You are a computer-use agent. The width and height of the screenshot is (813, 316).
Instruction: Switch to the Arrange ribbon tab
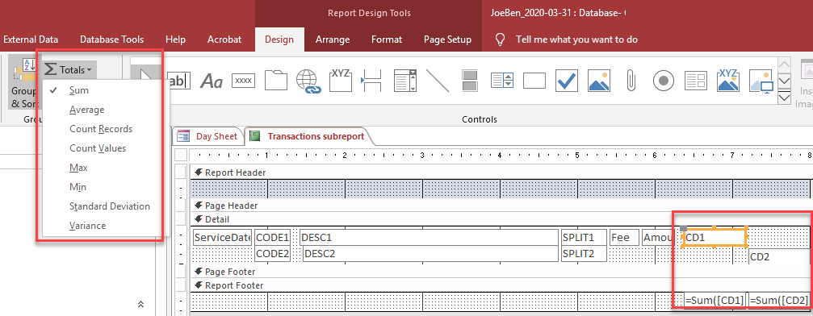pos(333,39)
